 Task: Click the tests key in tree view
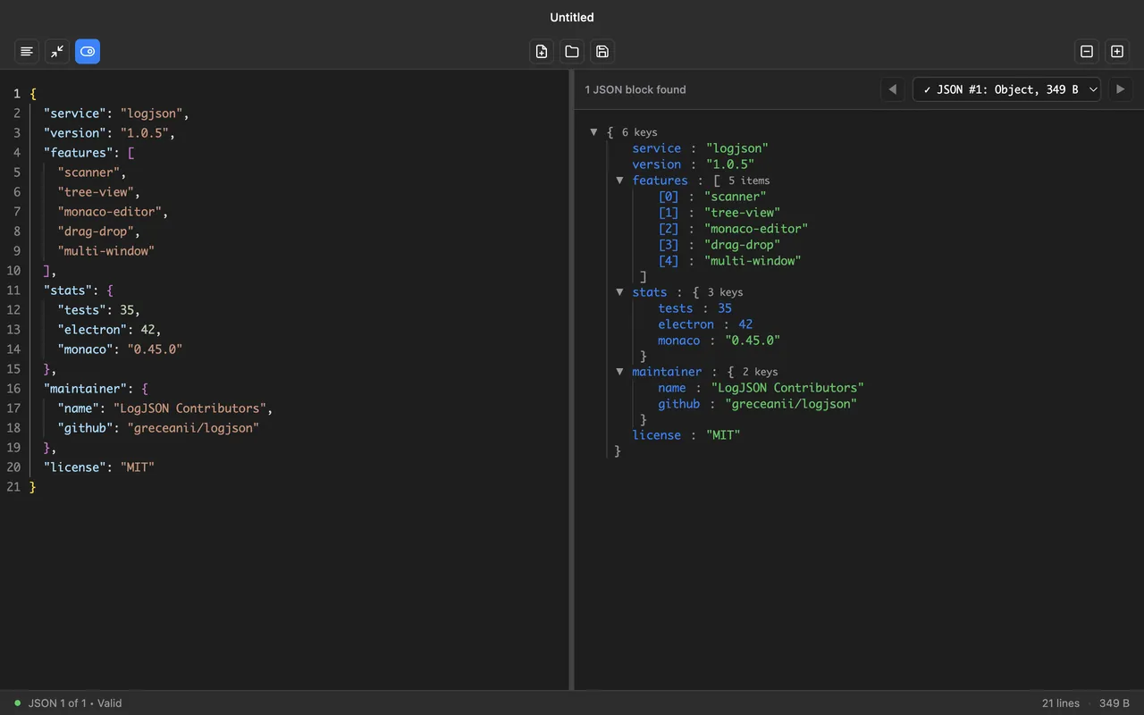pos(675,308)
